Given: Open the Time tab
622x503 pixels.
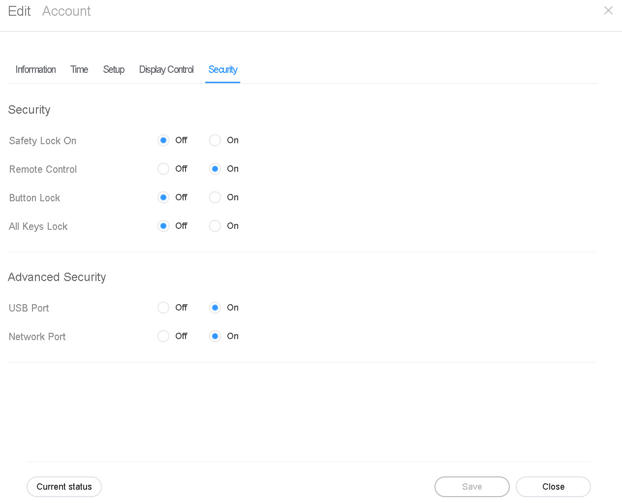Looking at the screenshot, I should tap(79, 69).
